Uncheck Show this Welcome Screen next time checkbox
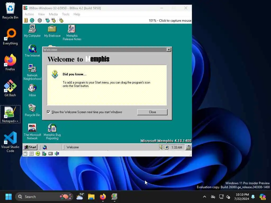The width and height of the screenshot is (271, 203). tap(49, 112)
